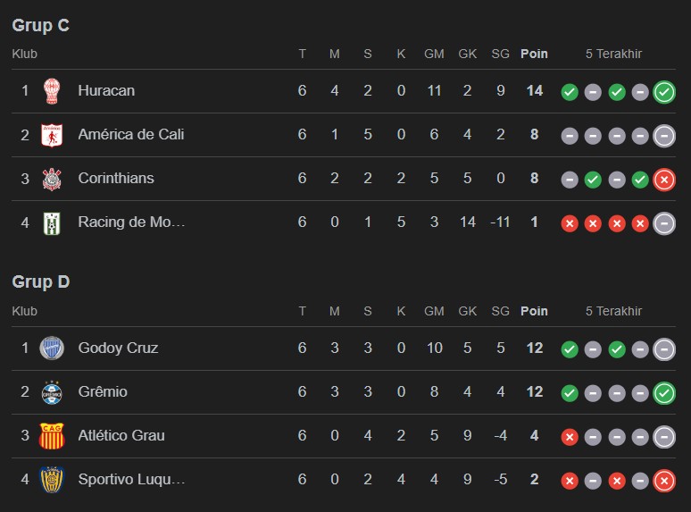Click Sportivo Luqueño's latest red loss indicator
This screenshot has width=691, height=512.
coord(663,481)
